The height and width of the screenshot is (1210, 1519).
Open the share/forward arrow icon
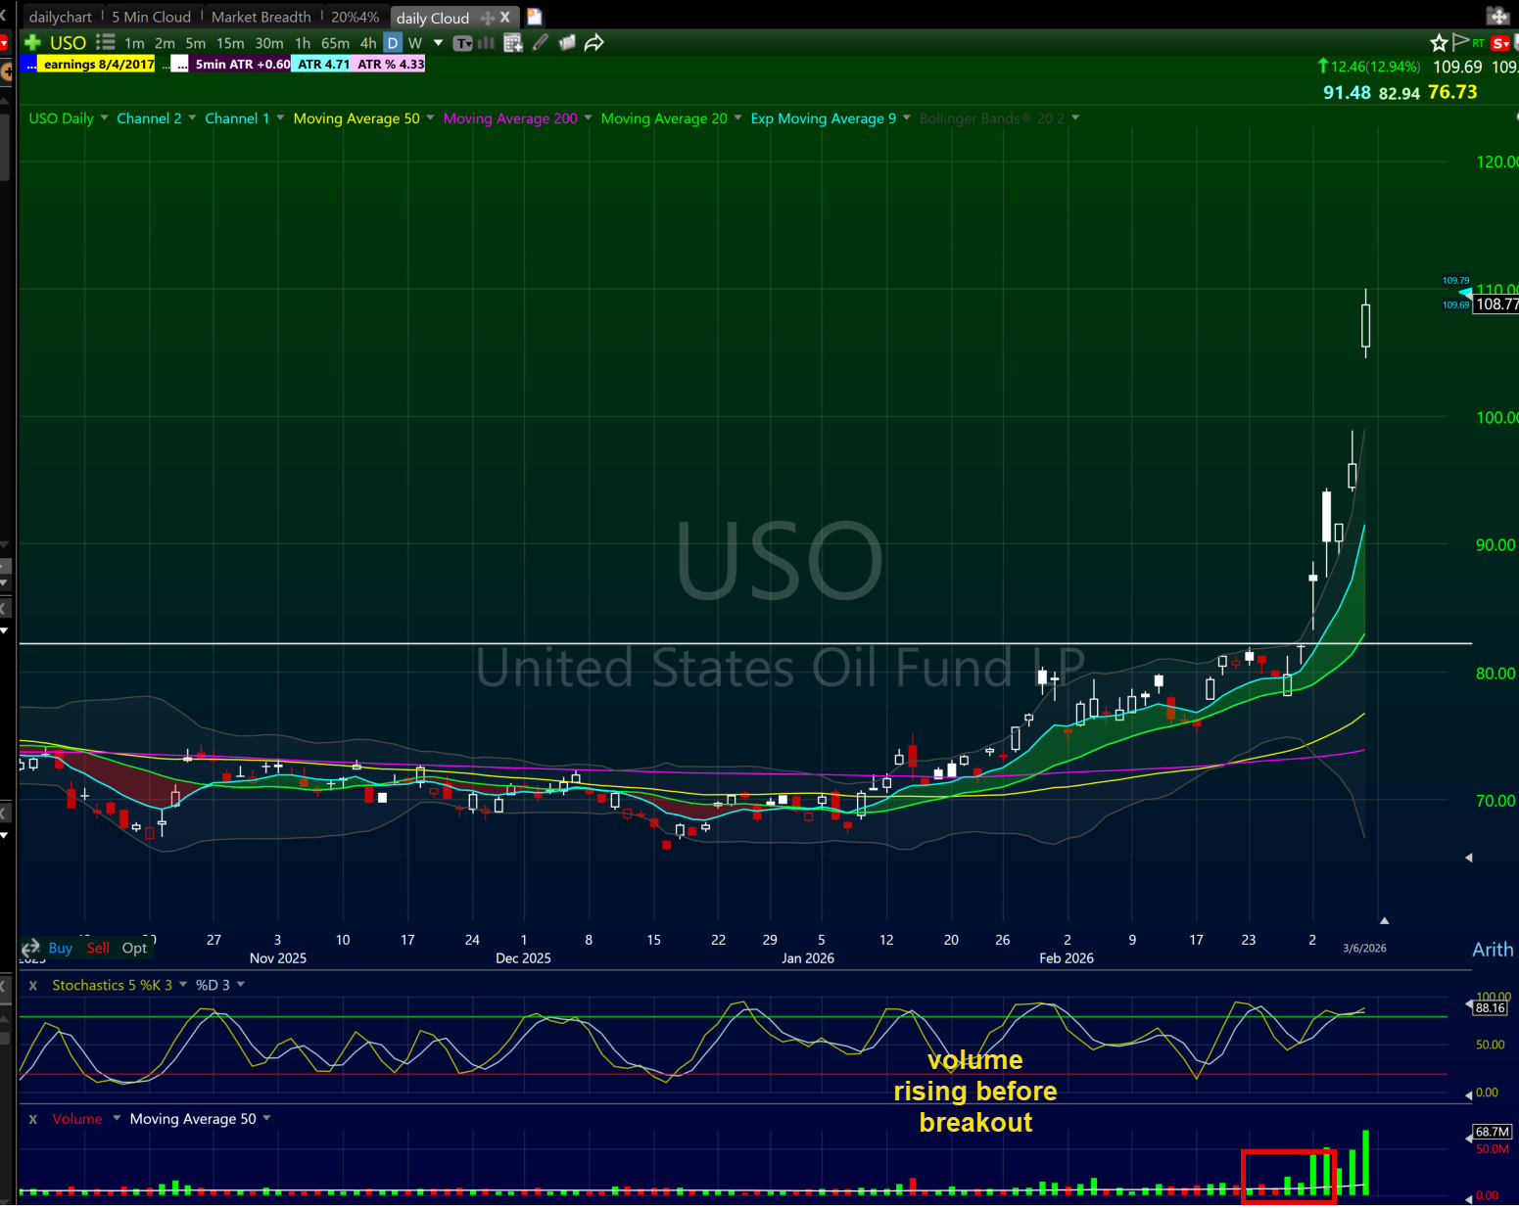tap(593, 42)
